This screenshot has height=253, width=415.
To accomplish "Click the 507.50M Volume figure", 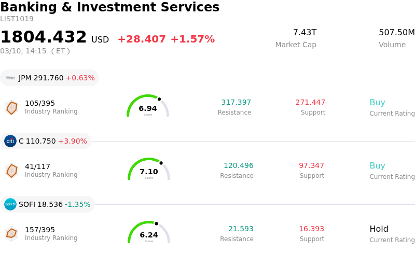I will click(x=396, y=33).
